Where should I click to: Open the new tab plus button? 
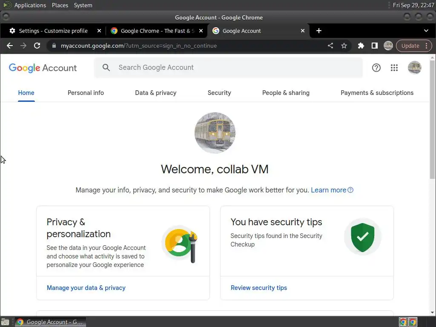click(x=319, y=31)
